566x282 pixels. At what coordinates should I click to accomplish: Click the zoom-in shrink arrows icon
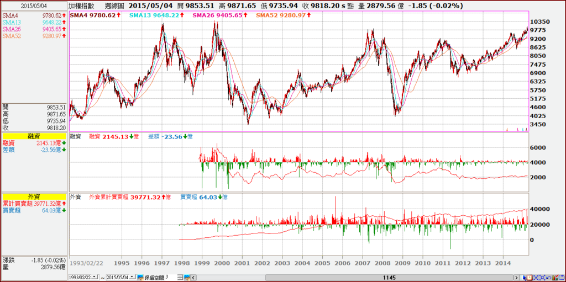pos(536,278)
